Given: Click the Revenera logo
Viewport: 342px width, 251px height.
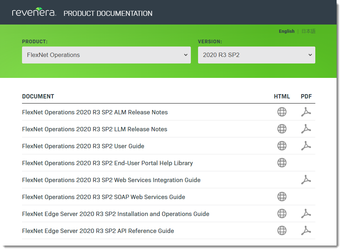Looking at the screenshot, I should (x=34, y=12).
